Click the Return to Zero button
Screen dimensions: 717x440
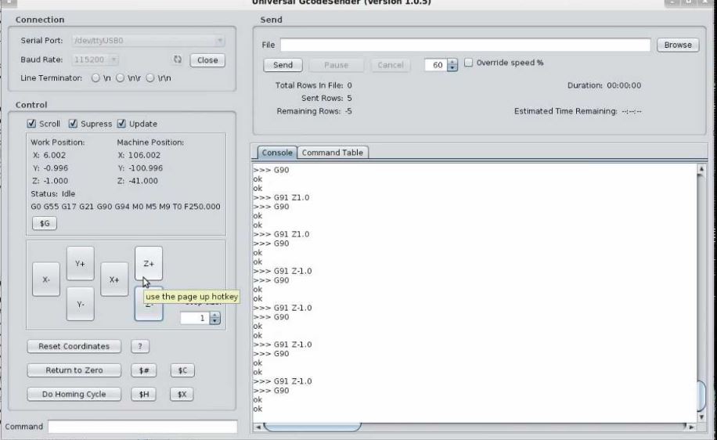(x=74, y=370)
